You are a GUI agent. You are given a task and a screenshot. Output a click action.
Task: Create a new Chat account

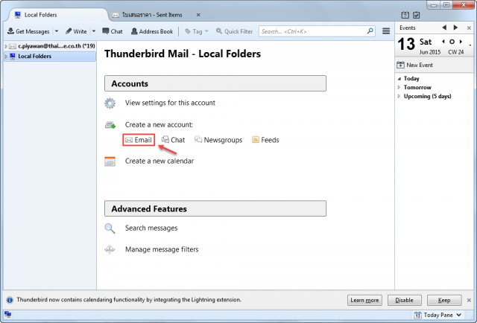point(174,140)
